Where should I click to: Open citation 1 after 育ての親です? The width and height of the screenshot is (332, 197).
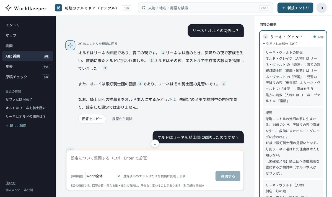[x=163, y=52]
